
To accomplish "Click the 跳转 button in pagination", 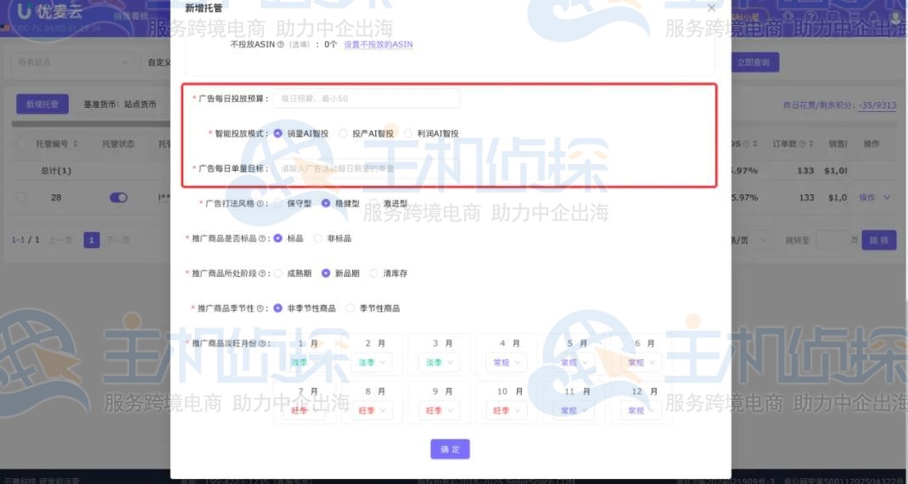I will click(x=879, y=240).
